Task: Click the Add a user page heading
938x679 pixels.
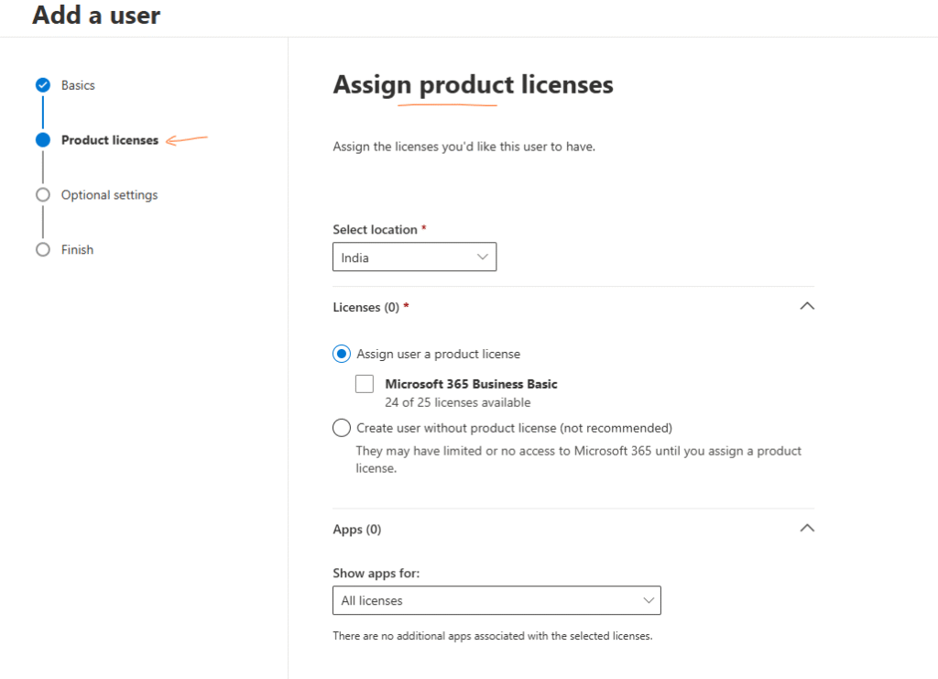Action: pos(96,16)
